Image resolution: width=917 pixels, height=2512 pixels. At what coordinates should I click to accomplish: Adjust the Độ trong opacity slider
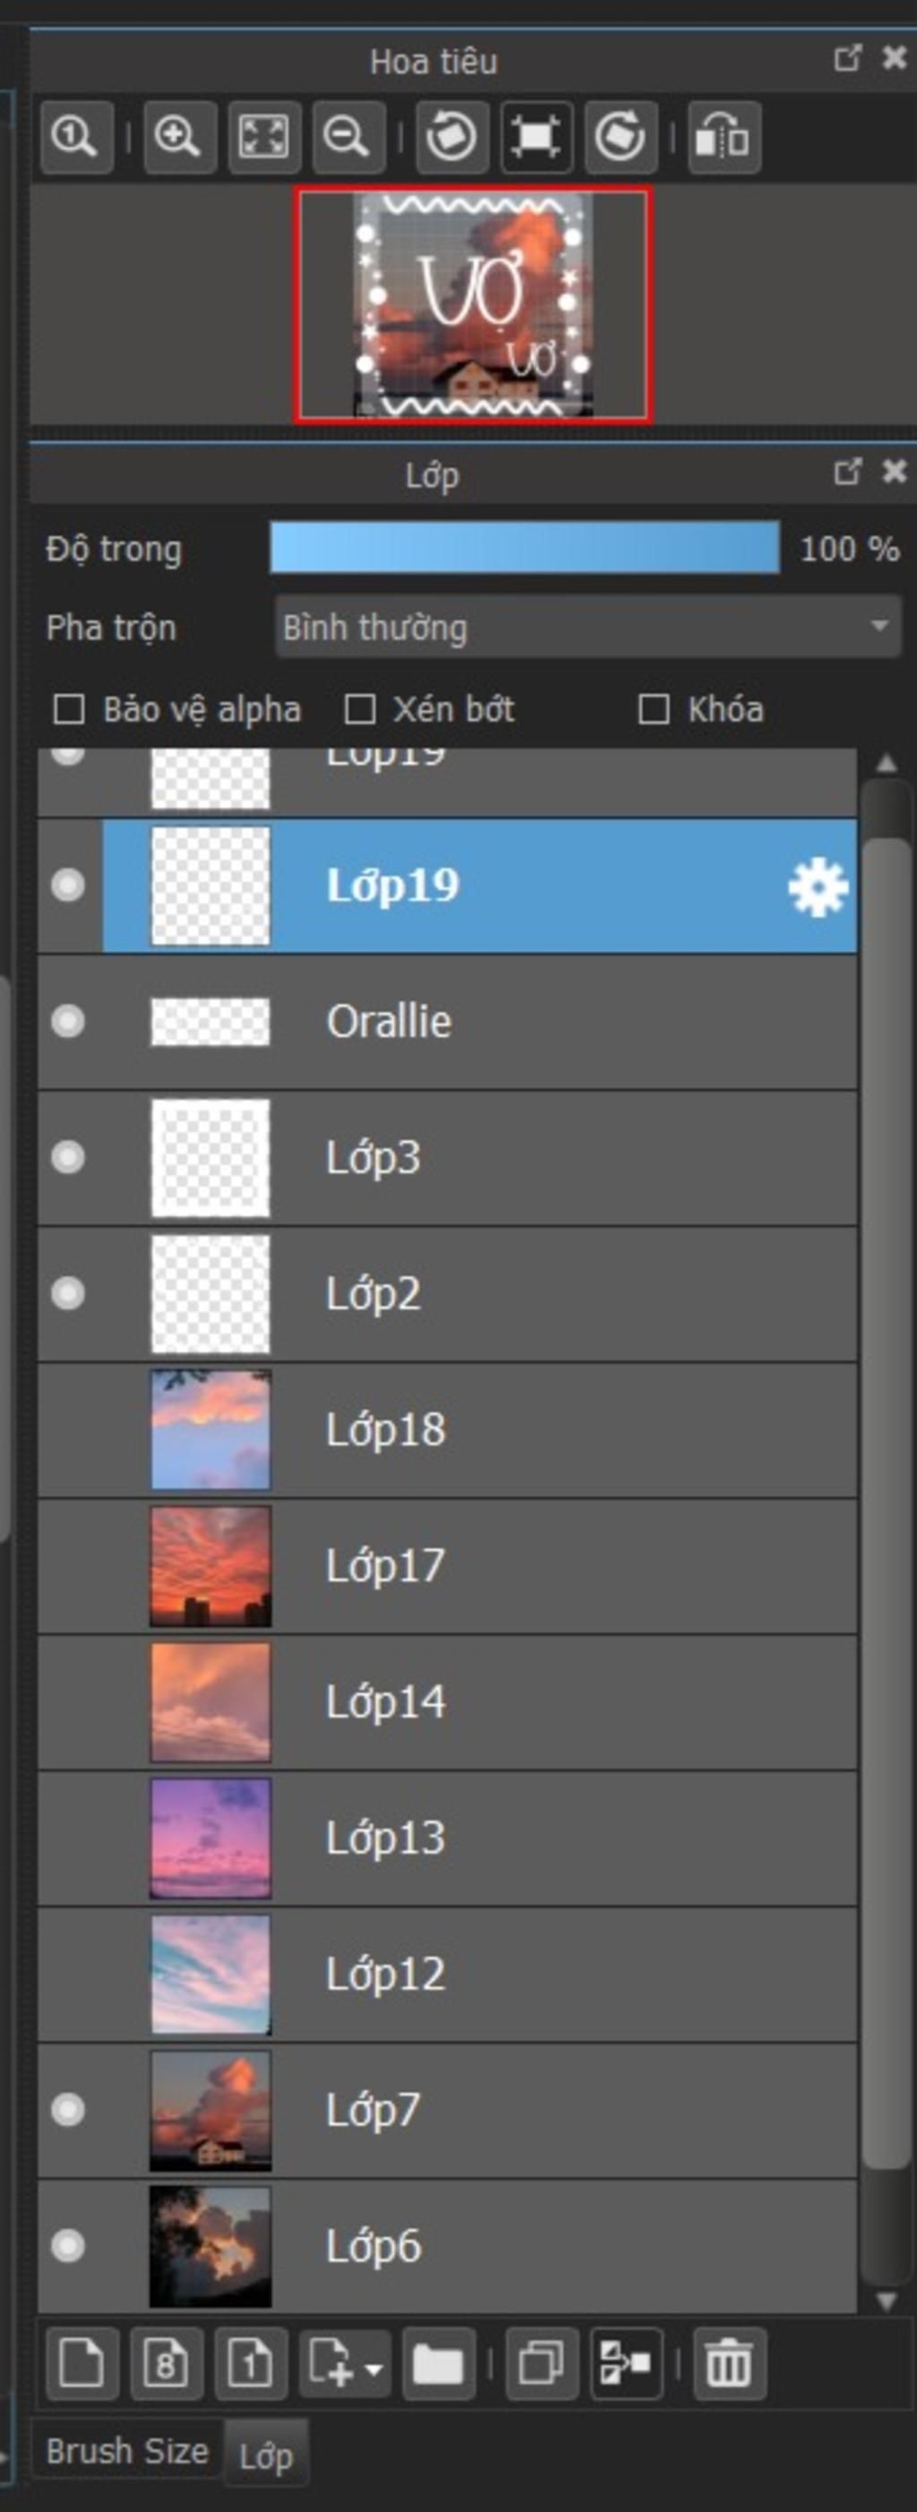pyautogui.click(x=525, y=548)
